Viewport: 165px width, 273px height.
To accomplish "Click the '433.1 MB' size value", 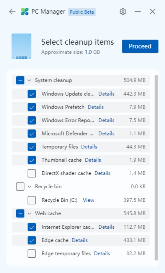I will tap(134, 240).
